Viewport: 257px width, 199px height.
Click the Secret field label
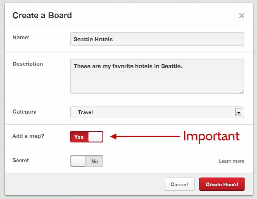21,160
